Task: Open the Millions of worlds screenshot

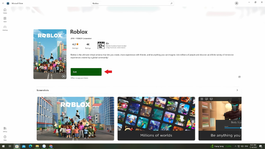Action: [156, 118]
